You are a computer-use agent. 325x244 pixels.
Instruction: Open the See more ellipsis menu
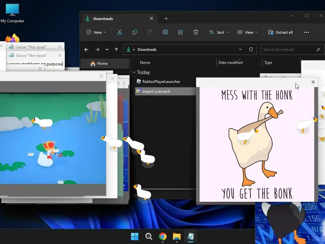tap(307, 32)
